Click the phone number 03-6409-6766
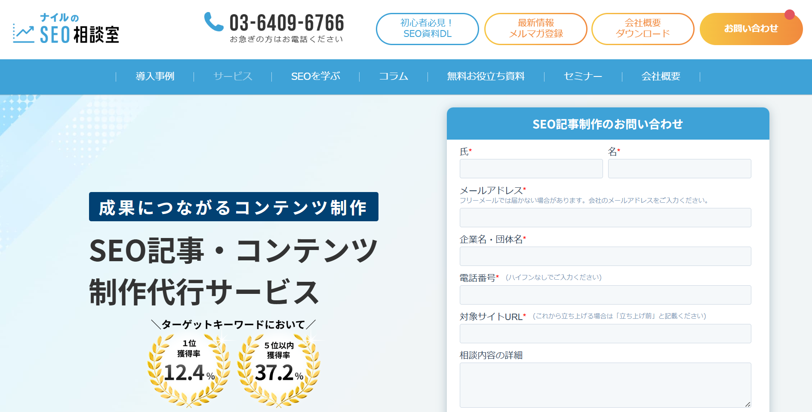 286,23
